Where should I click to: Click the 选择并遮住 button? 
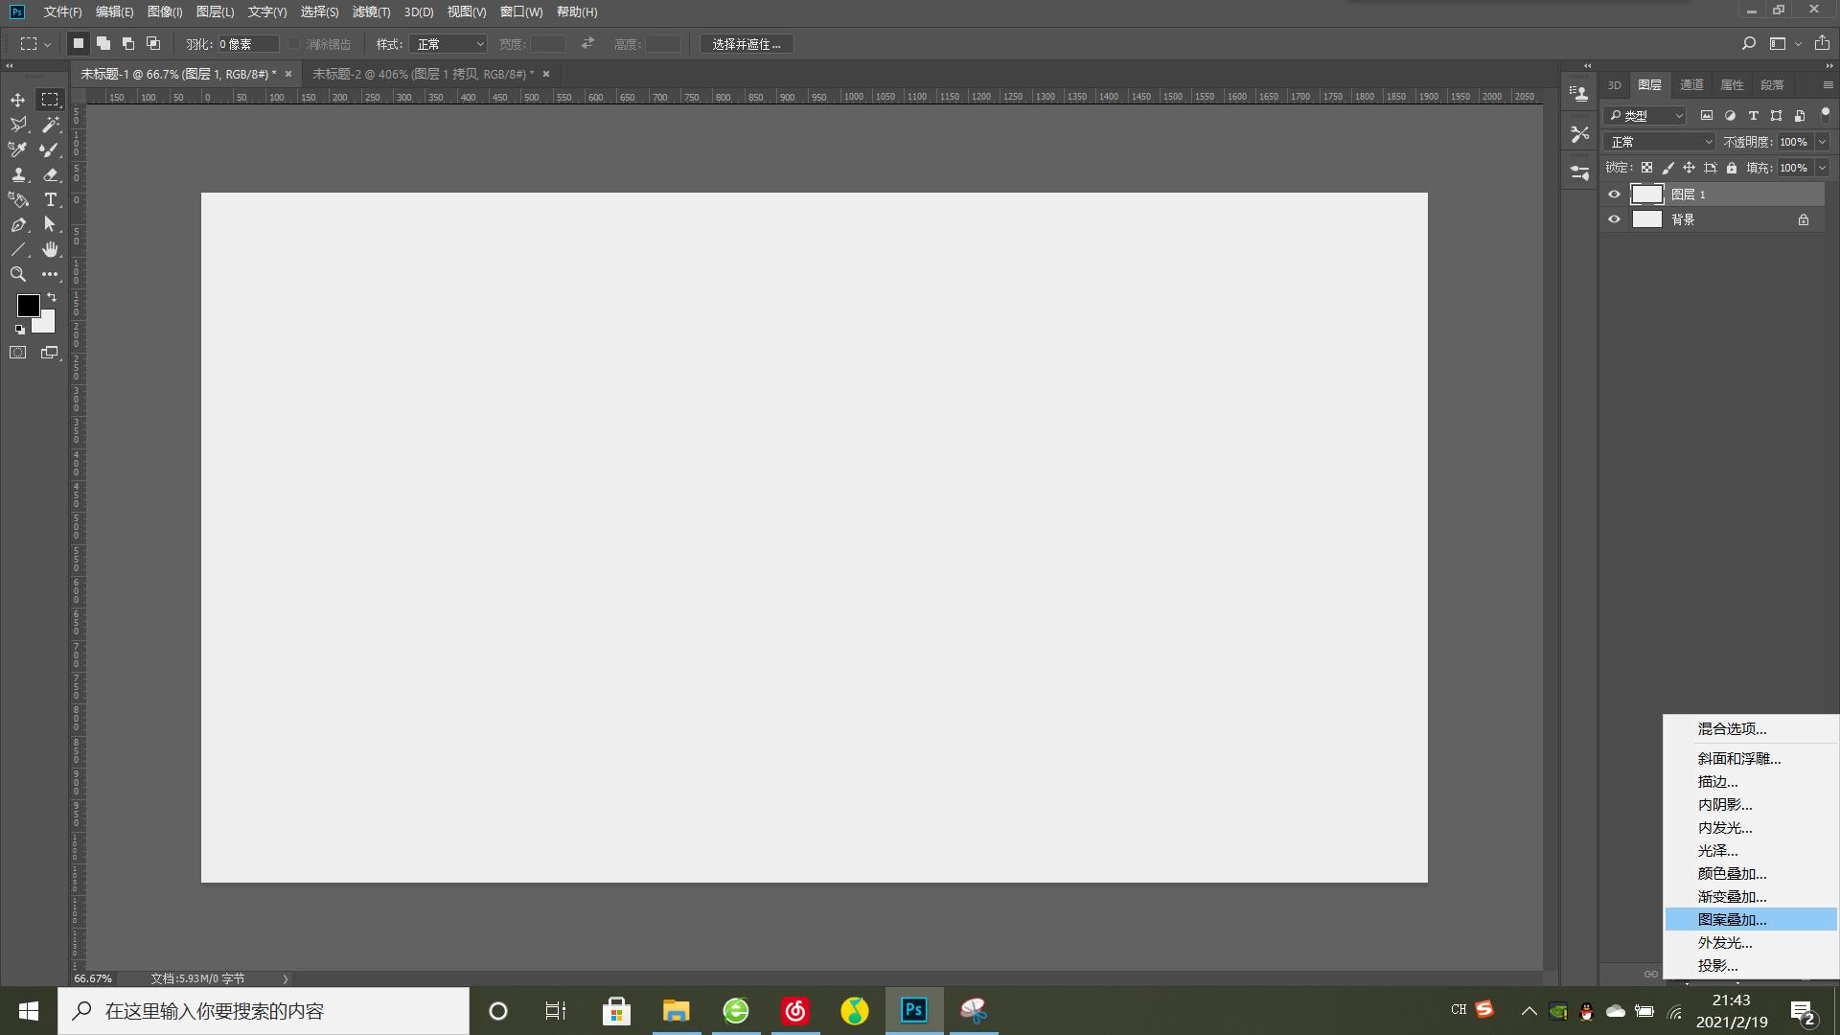(746, 44)
